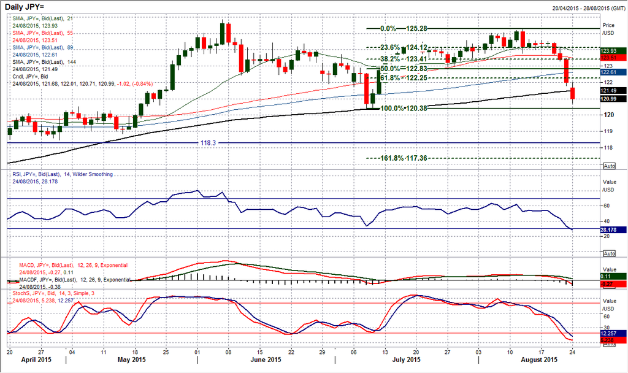Select the 100.0% 120.38 Fibonacci label
Screen dimensions: 628x373
tap(404, 108)
